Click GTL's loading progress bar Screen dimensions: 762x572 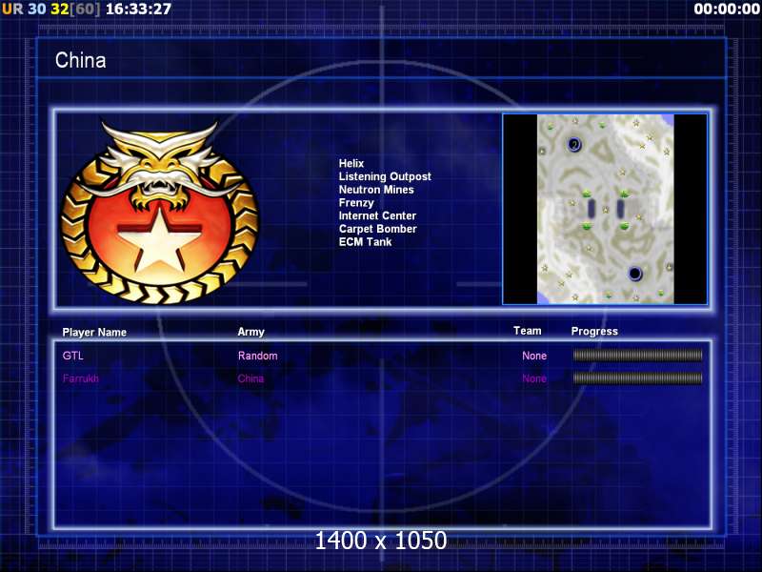637,356
